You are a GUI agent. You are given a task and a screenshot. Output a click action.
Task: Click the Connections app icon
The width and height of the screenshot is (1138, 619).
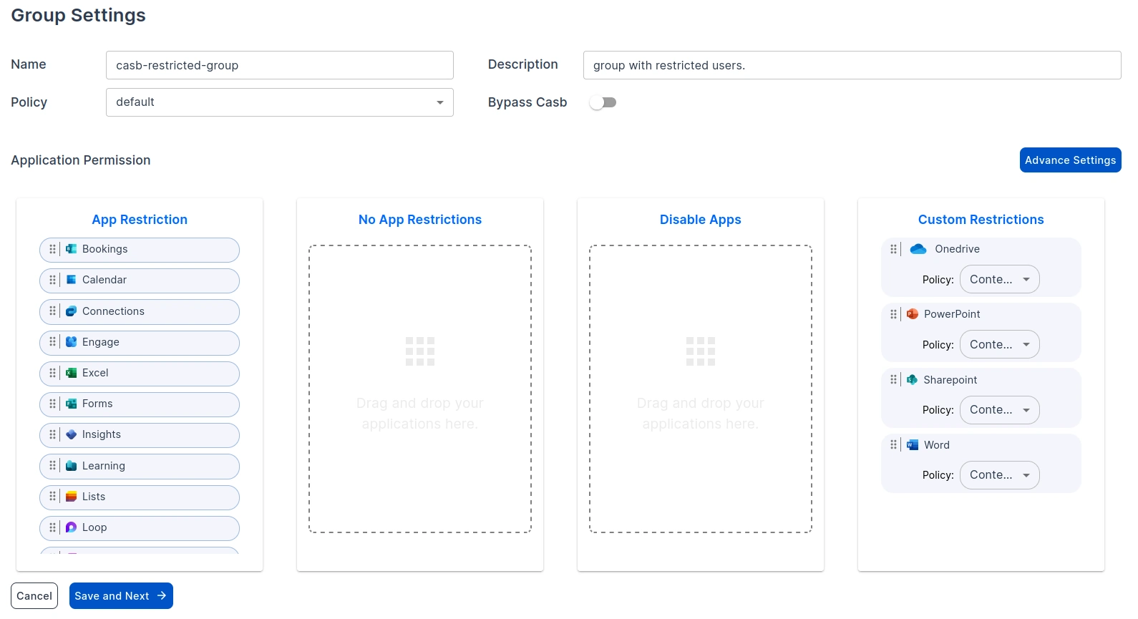point(72,311)
